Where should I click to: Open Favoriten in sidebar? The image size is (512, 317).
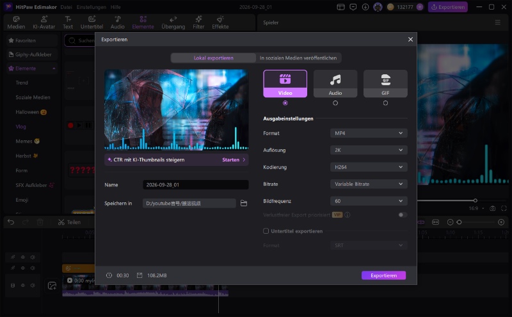[x=31, y=40]
